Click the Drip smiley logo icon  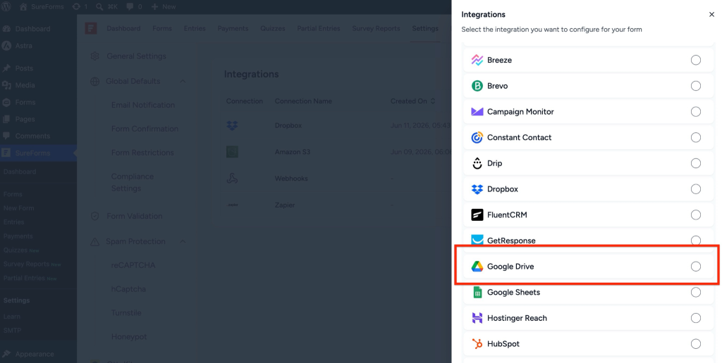tap(477, 163)
